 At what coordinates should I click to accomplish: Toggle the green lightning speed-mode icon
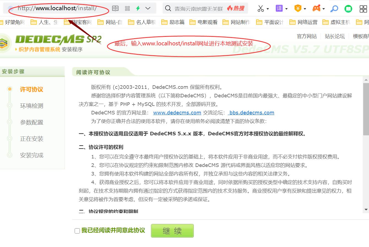[138, 8]
